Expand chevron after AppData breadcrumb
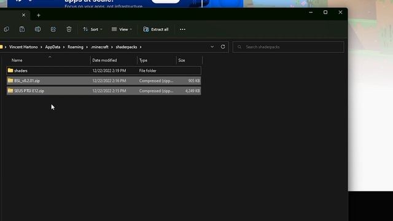Viewport: 393px width, 221px height. [64, 47]
